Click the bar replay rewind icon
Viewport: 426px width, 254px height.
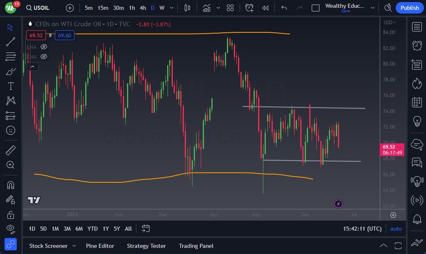(x=265, y=8)
